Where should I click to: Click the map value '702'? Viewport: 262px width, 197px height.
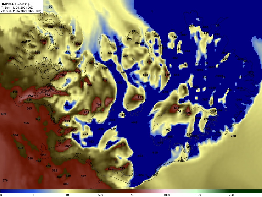pyautogui.click(x=47, y=95)
